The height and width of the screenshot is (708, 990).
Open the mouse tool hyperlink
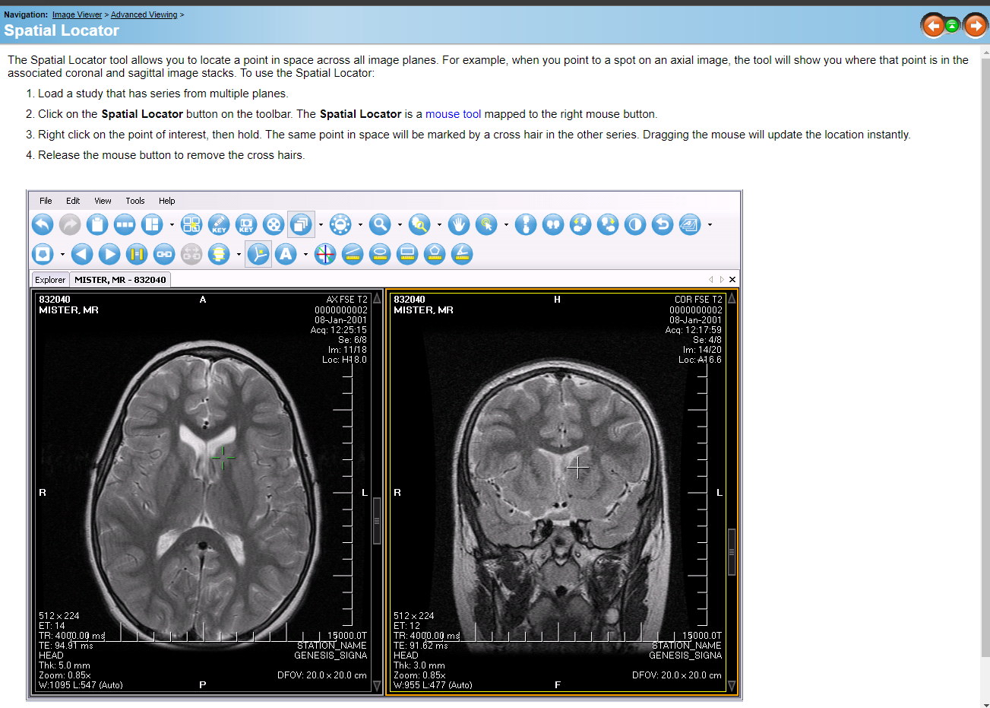(x=453, y=114)
